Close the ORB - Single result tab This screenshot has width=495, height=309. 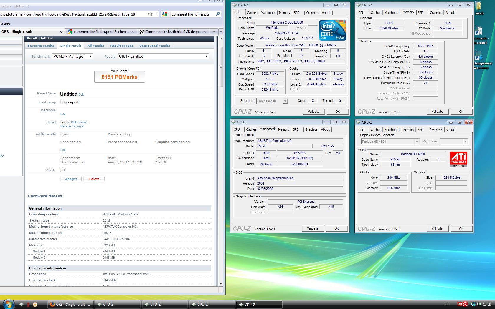click(x=61, y=32)
